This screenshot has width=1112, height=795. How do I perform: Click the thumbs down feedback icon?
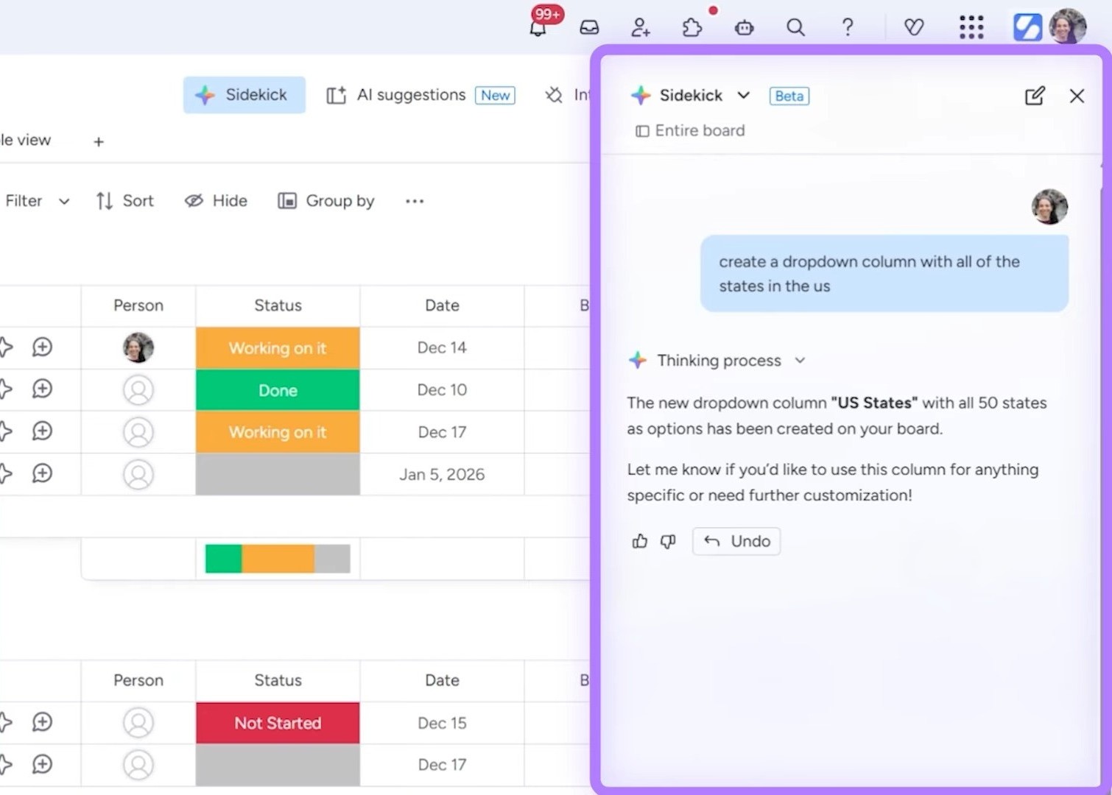tap(668, 542)
